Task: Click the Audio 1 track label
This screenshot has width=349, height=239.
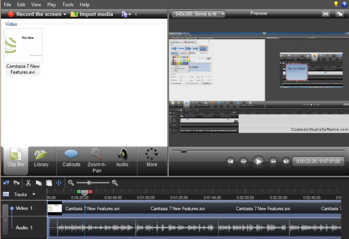Action: pos(24,228)
